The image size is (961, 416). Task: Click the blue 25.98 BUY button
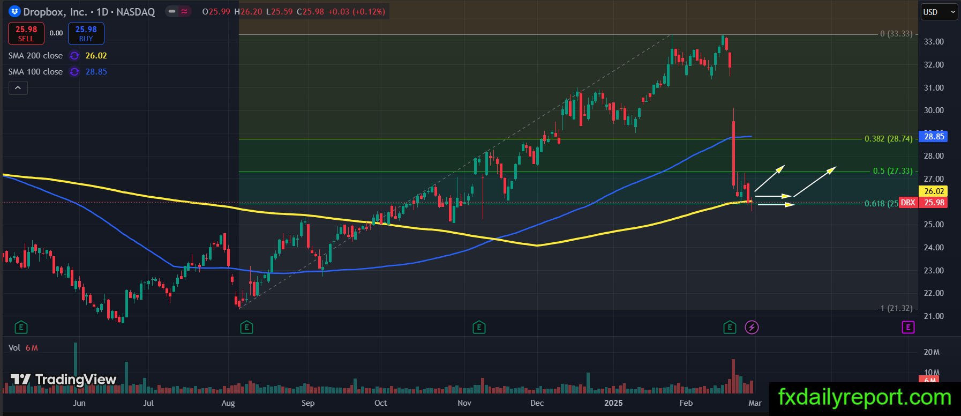pos(86,34)
